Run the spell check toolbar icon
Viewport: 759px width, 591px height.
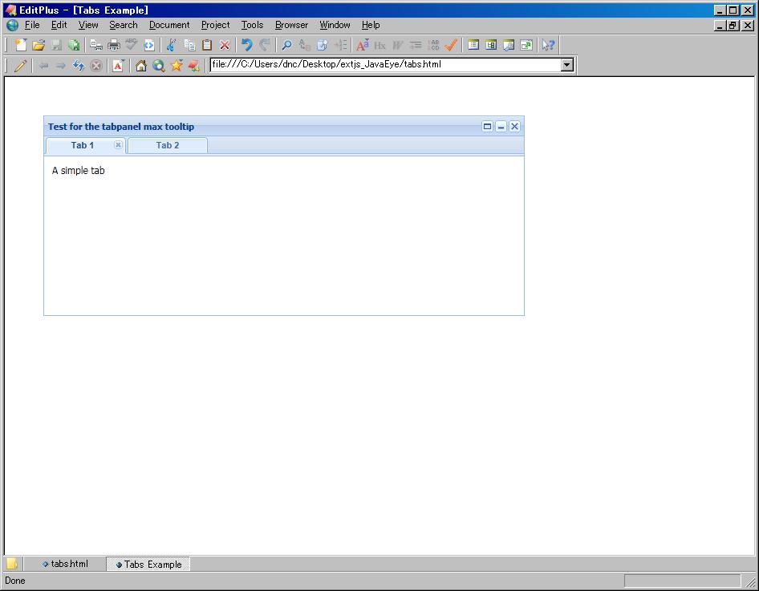(132, 45)
